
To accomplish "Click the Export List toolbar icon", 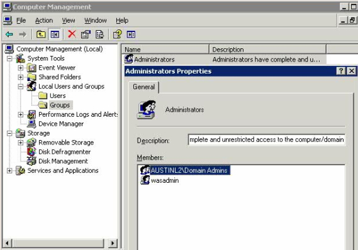I will point(99,35).
